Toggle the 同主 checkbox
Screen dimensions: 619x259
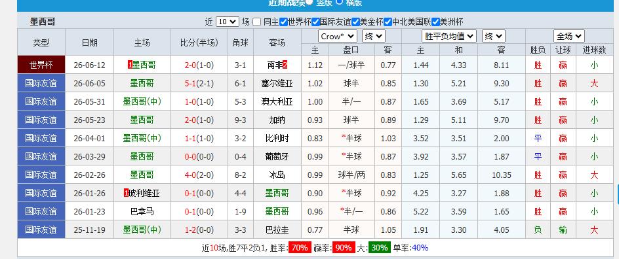point(256,22)
